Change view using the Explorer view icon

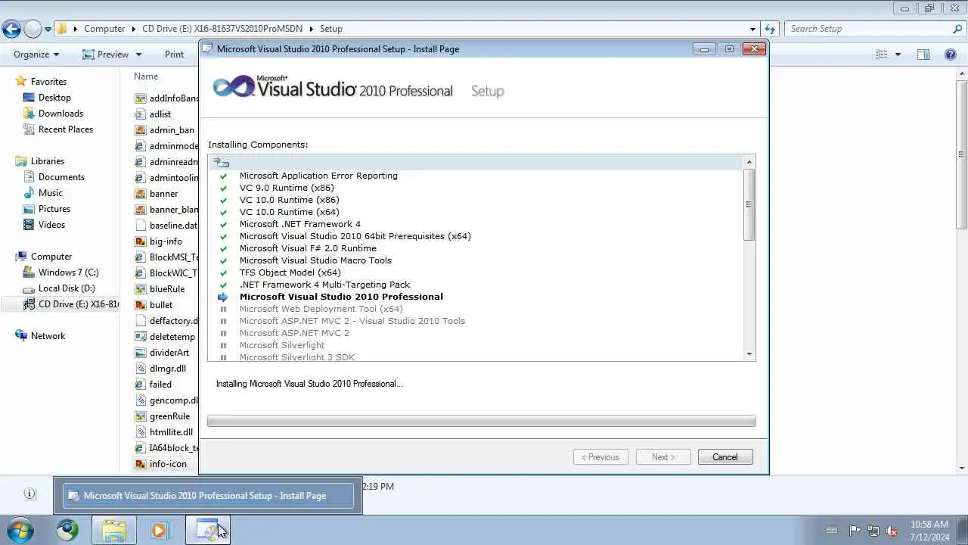click(882, 54)
